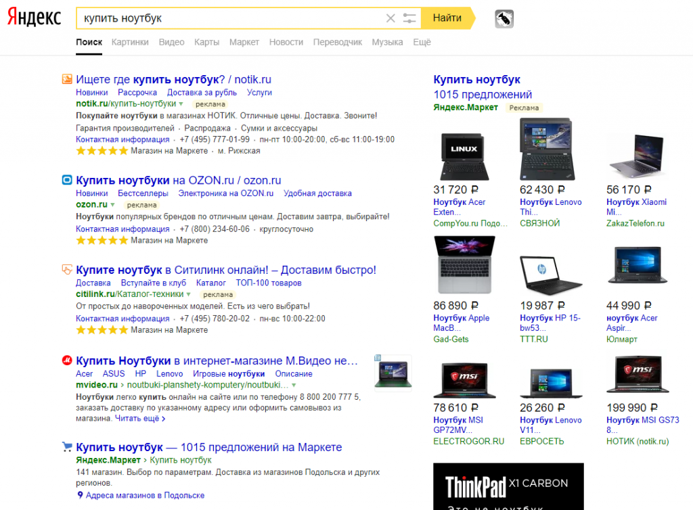Switch to the Картинки tab
The image size is (693, 510).
pyautogui.click(x=130, y=42)
